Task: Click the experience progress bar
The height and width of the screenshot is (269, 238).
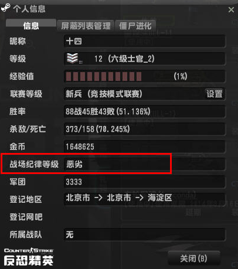Action: (x=145, y=76)
